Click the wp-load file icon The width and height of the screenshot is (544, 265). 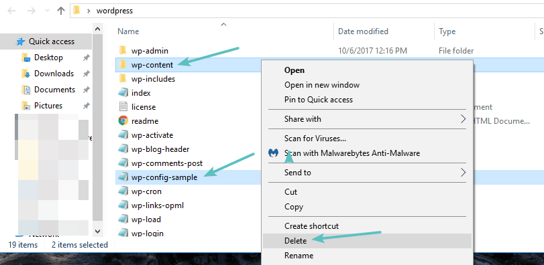click(123, 219)
